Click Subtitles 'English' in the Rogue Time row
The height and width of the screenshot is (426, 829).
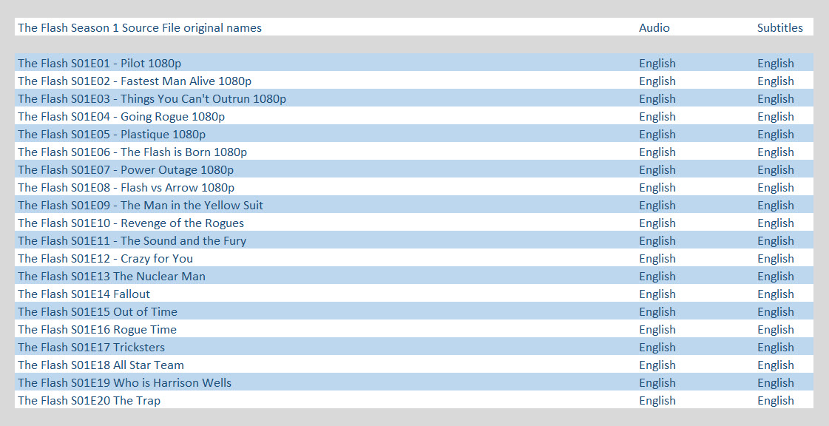[776, 330]
